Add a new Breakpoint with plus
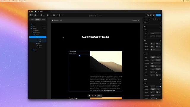Image resolution: width=190 pixels, height=107 pixels. 139,21
